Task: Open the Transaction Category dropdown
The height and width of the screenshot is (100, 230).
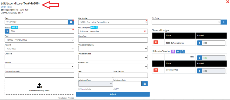Action: click(x=113, y=49)
